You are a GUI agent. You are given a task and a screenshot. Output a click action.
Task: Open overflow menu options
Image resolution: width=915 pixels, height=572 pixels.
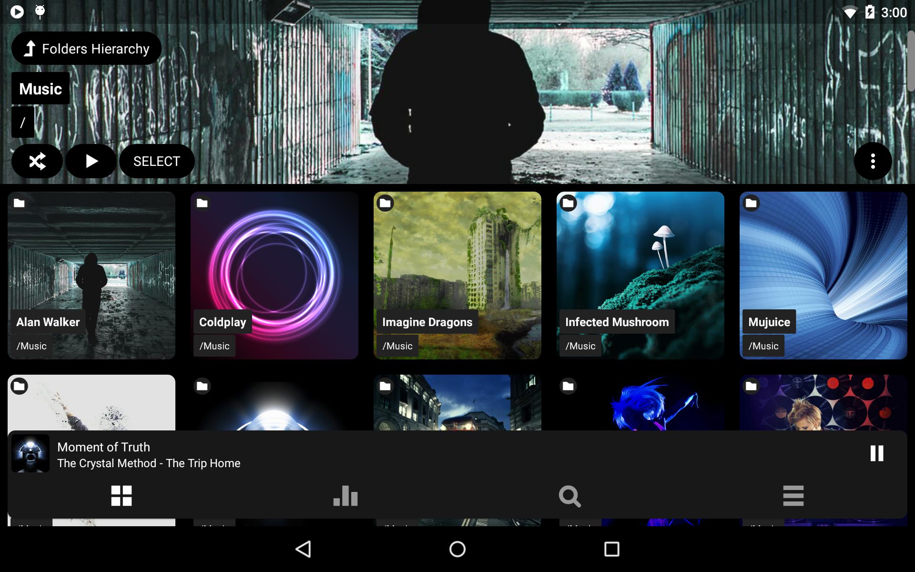[x=872, y=162]
